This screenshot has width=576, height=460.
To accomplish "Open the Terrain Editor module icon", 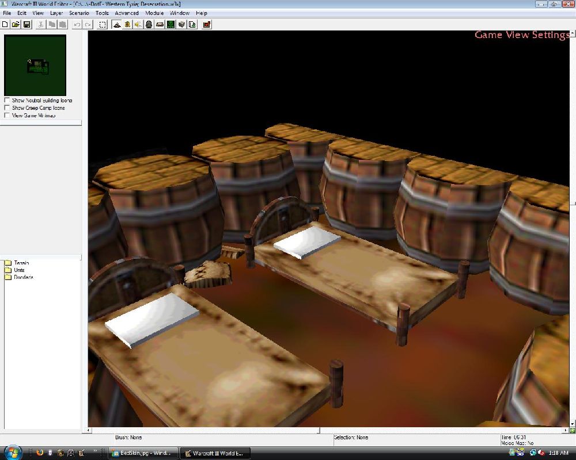I will tap(117, 25).
